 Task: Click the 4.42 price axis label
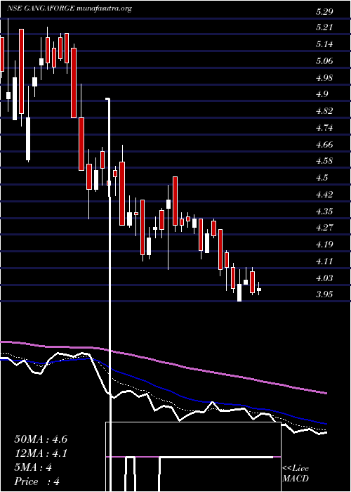[324, 195]
